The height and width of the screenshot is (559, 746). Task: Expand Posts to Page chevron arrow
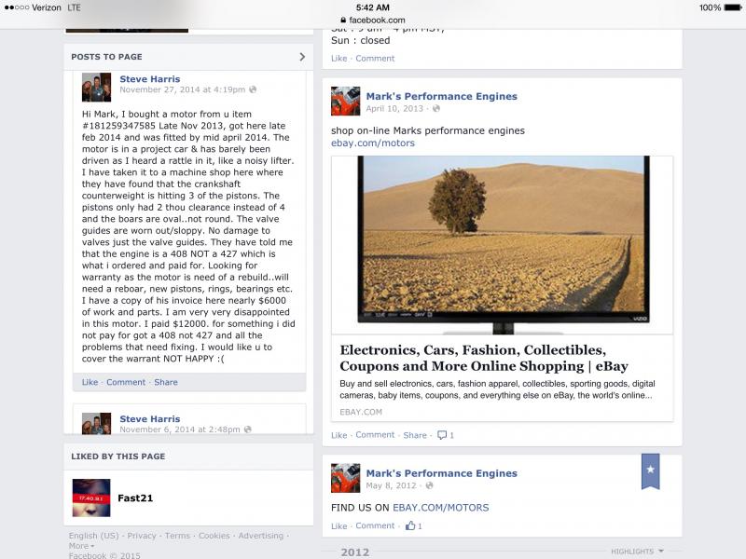point(302,57)
